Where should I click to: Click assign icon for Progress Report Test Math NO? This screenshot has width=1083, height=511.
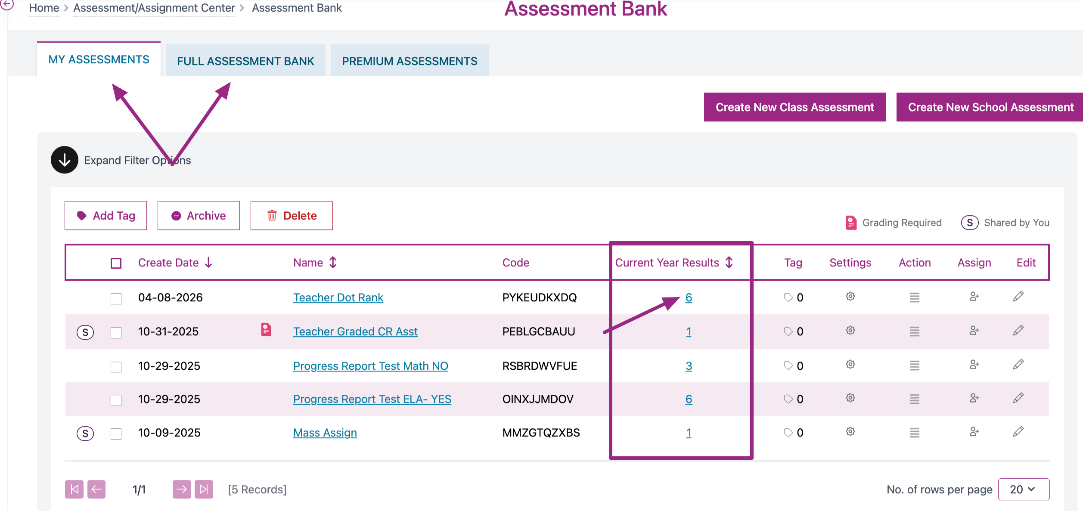(x=974, y=365)
